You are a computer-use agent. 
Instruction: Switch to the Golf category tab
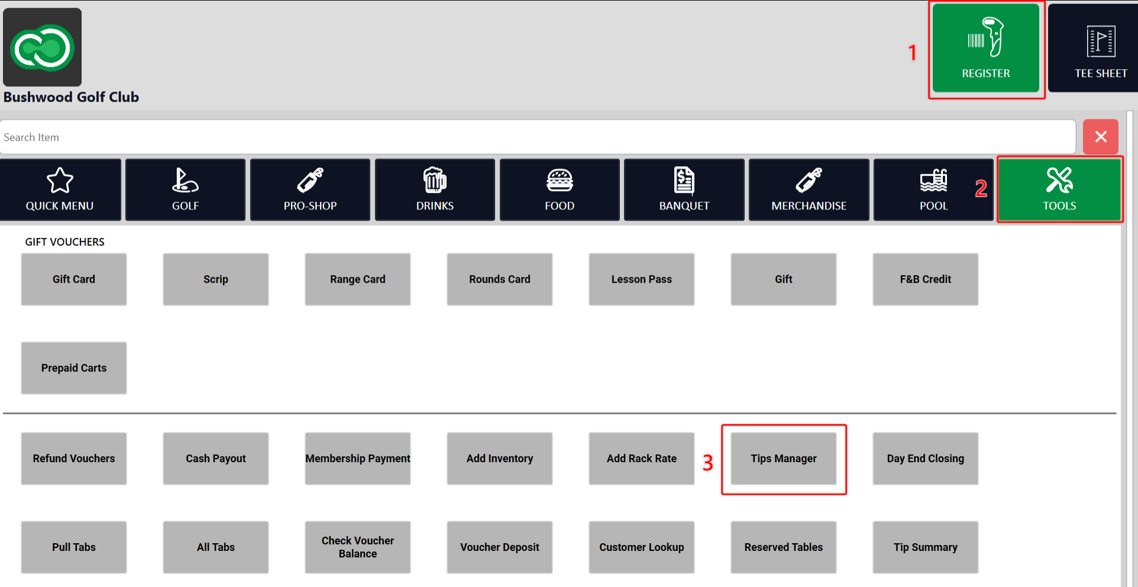click(x=185, y=190)
